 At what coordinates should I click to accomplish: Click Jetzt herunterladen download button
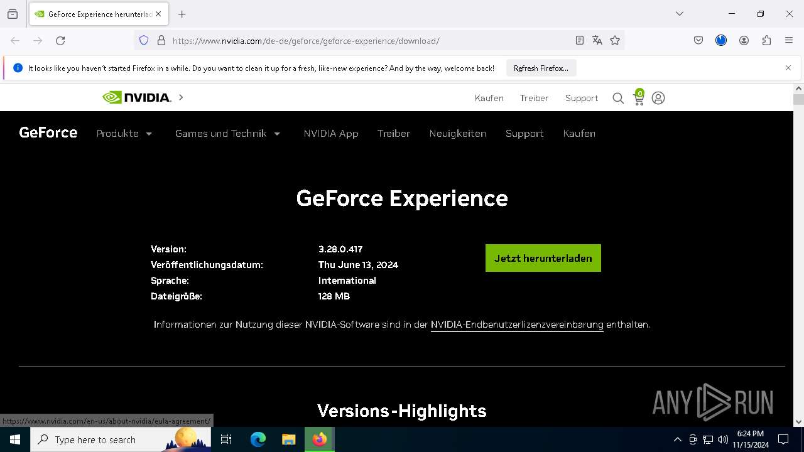click(x=543, y=258)
